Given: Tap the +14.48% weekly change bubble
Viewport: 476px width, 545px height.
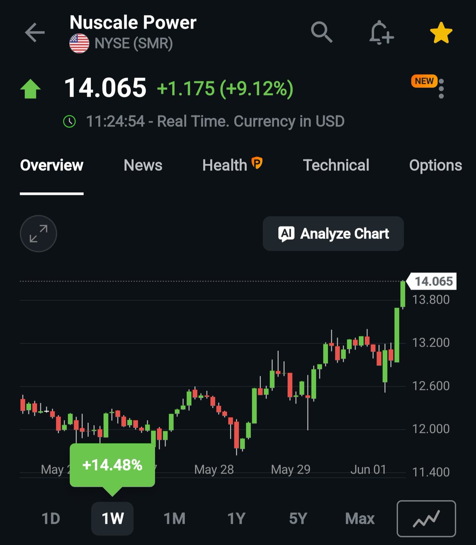Looking at the screenshot, I should pos(112,465).
